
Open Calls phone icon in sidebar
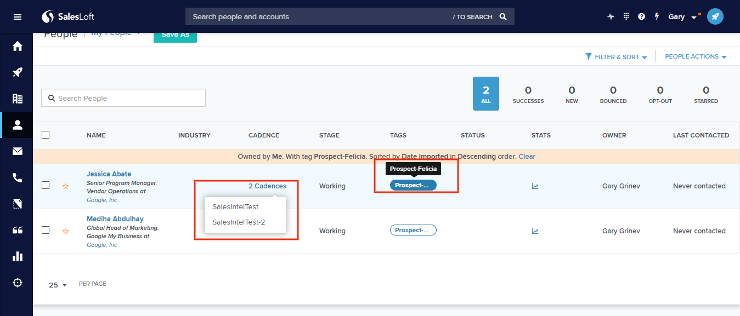pyautogui.click(x=18, y=177)
